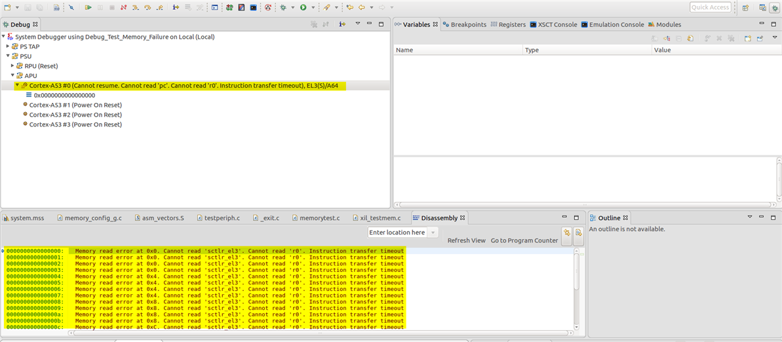Open the memorytest.c editor tab
782x342 pixels.
(319, 218)
